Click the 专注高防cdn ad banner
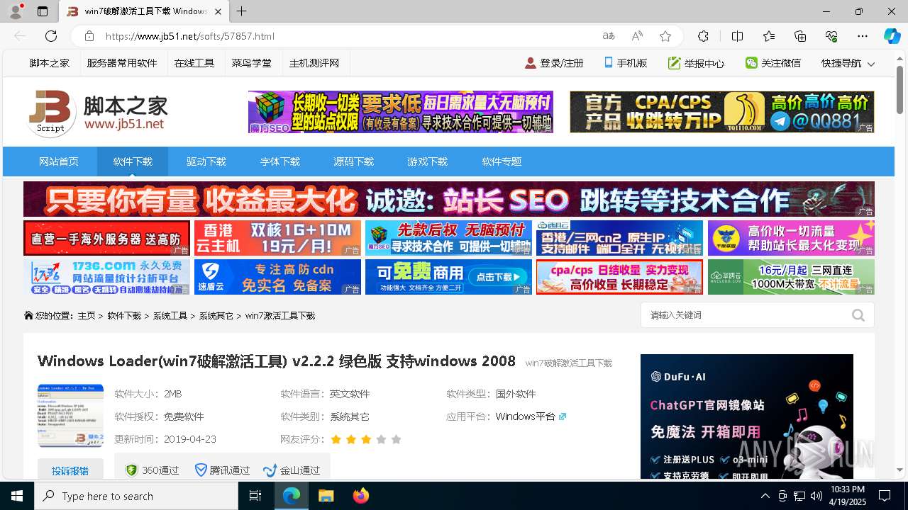The image size is (908, 510). click(277, 277)
